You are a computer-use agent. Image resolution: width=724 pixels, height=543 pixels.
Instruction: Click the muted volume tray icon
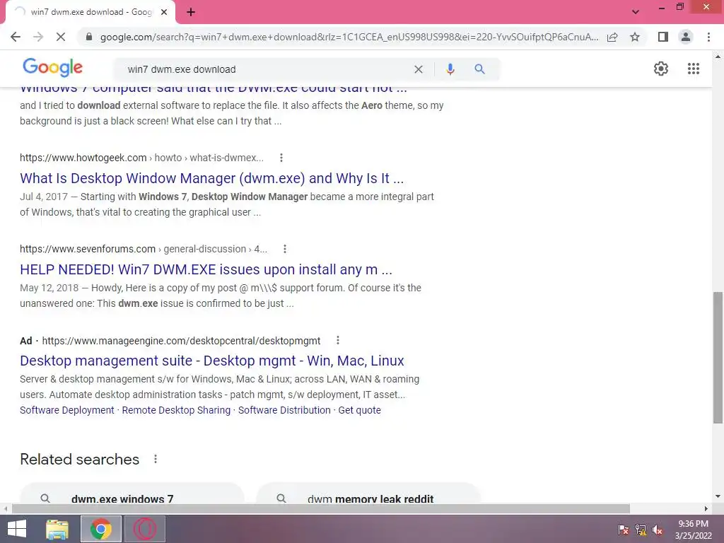pyautogui.click(x=658, y=530)
